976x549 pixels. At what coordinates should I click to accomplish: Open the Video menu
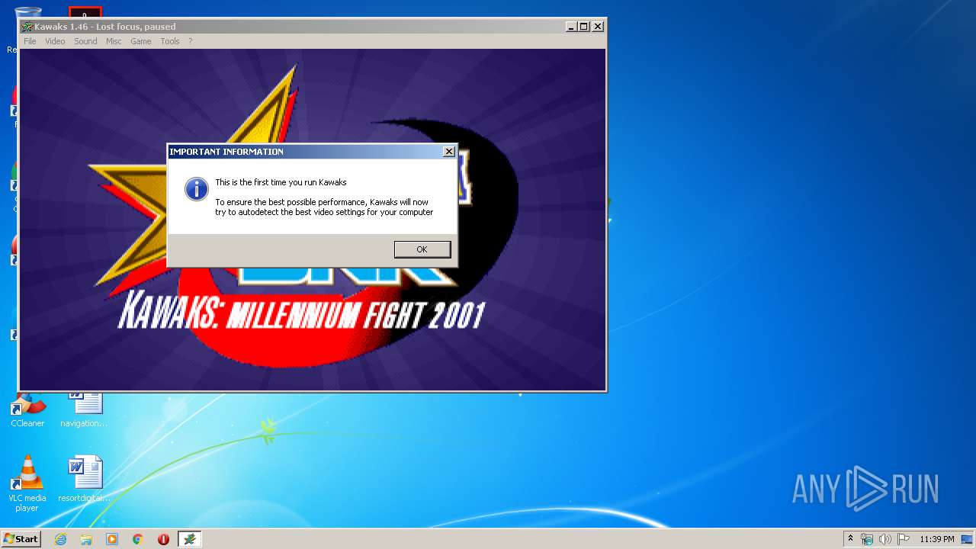pos(55,41)
